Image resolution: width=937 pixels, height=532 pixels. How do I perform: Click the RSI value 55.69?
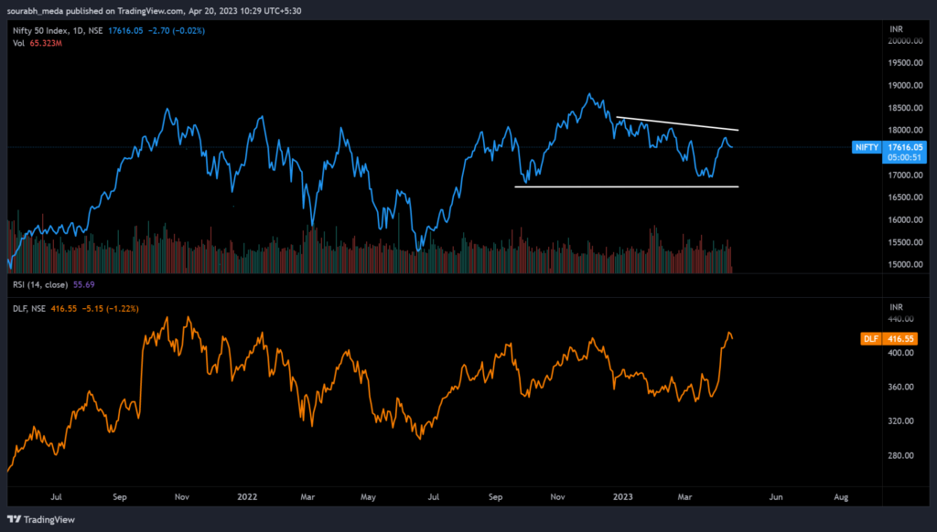coord(83,285)
